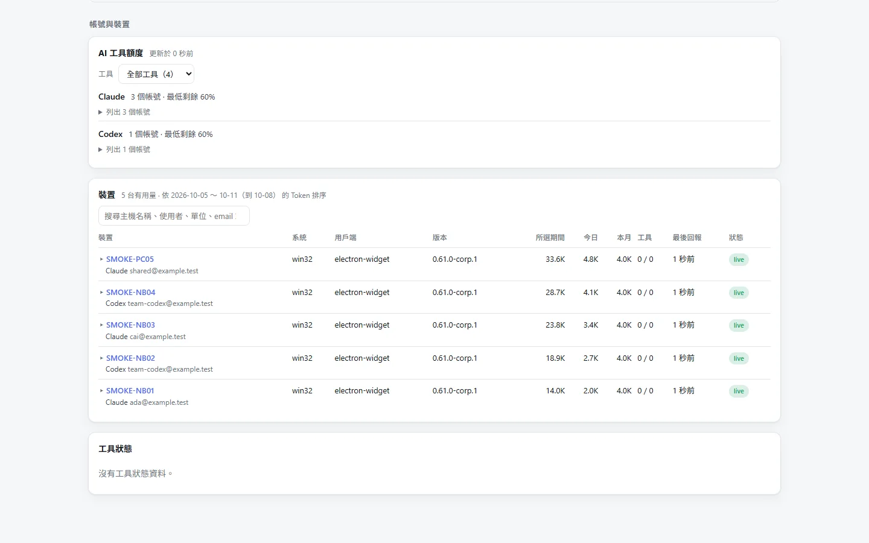Click the 28.7K period value for SMOKE-NB04

555,293
